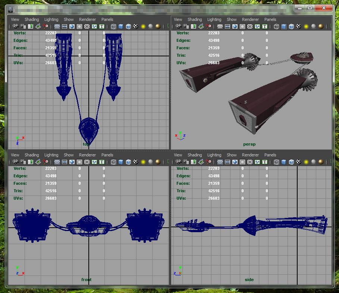Toggle Field Chart in persp panel toolbar
Image resolution: width=339 pixels, height=293 pixels.
(250, 27)
